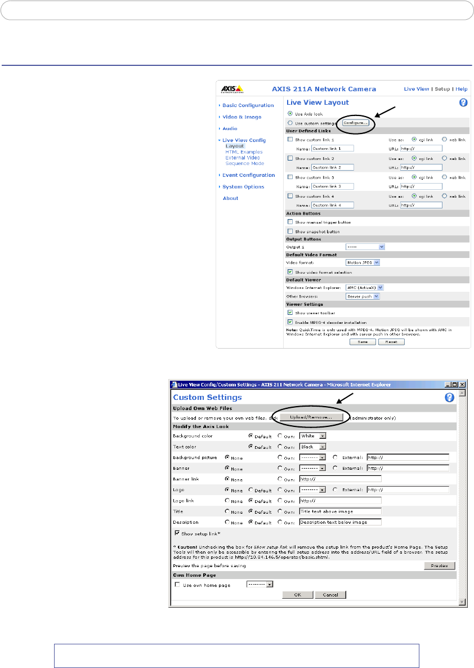
Task: Go to Live View link
Action: tap(417, 89)
